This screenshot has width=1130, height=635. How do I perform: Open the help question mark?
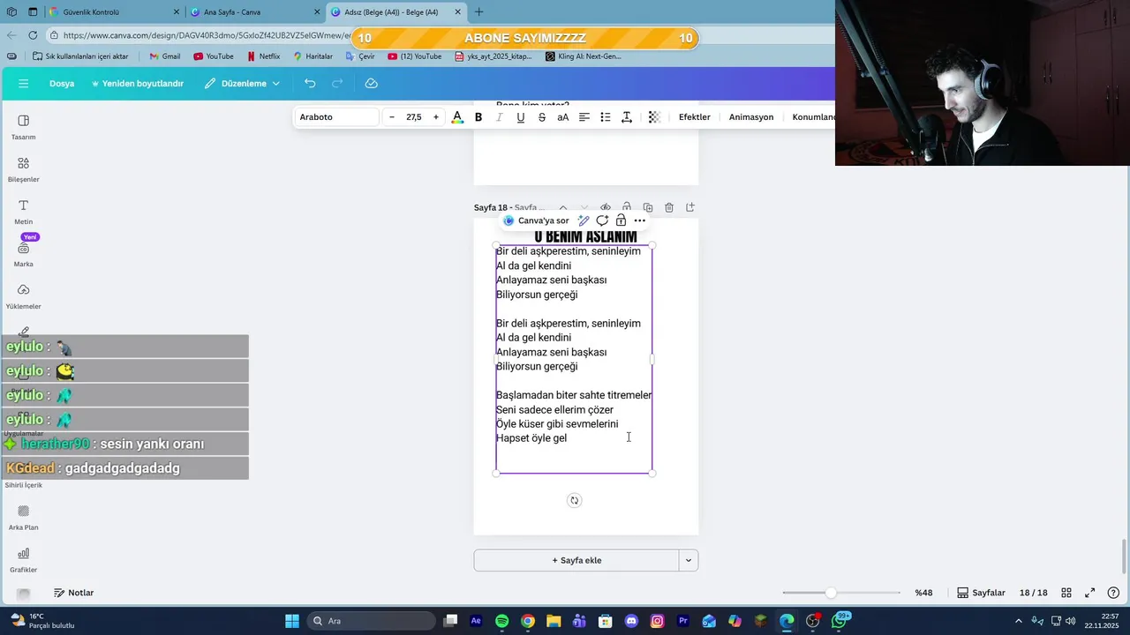click(1114, 593)
